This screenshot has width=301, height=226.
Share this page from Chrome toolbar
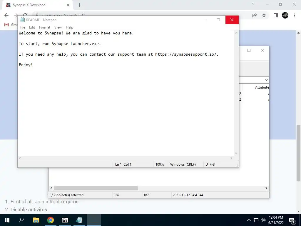(255, 15)
